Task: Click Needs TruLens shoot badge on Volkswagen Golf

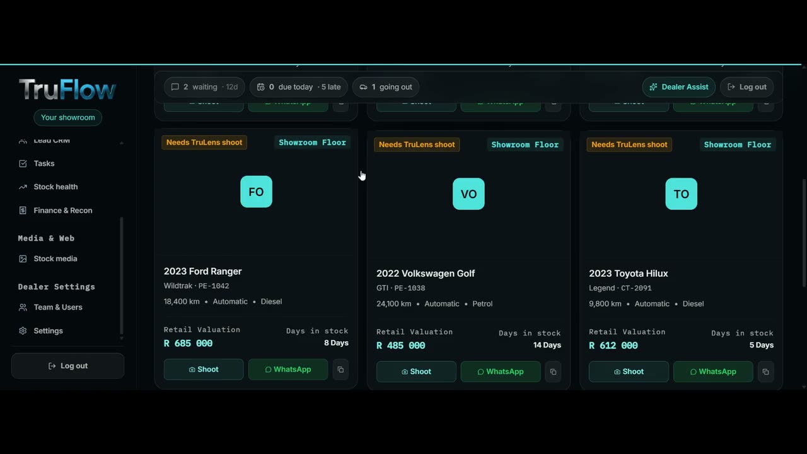Action: click(x=417, y=144)
